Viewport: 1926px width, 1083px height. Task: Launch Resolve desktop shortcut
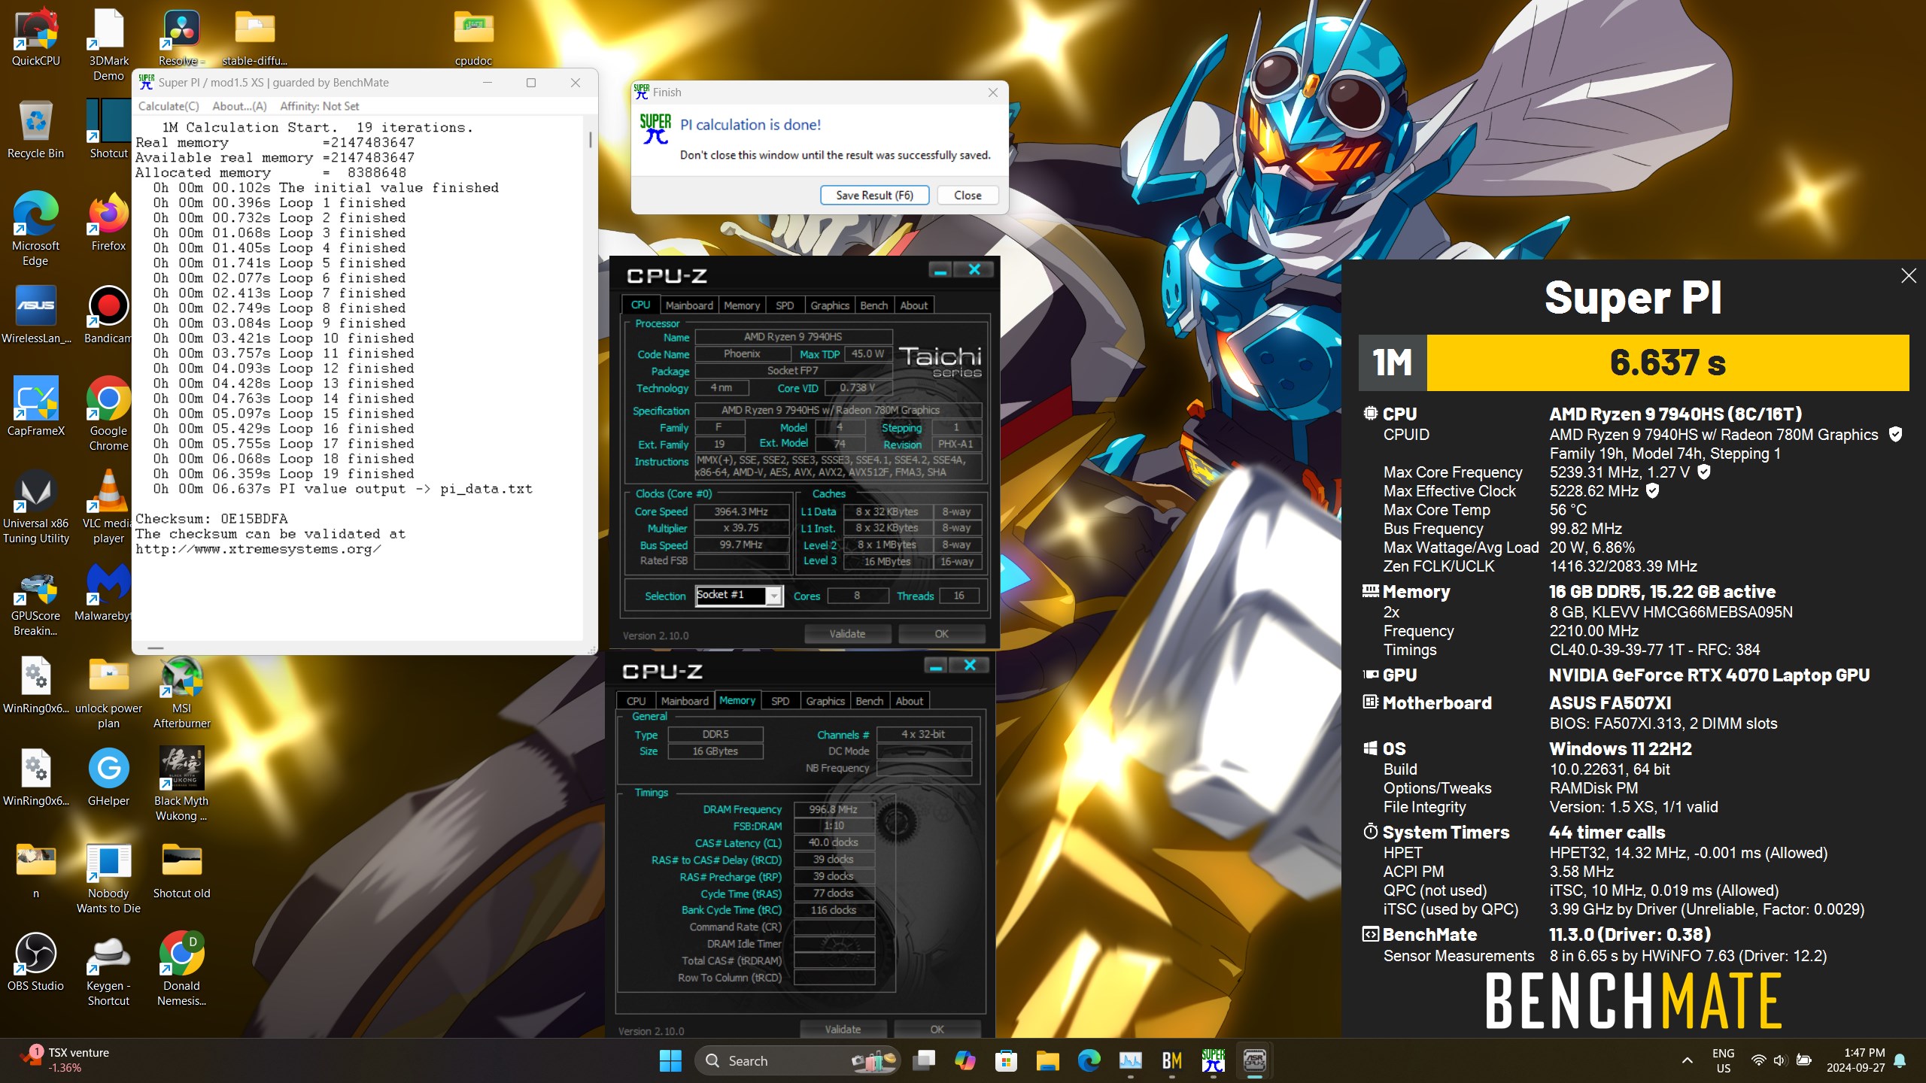181,36
